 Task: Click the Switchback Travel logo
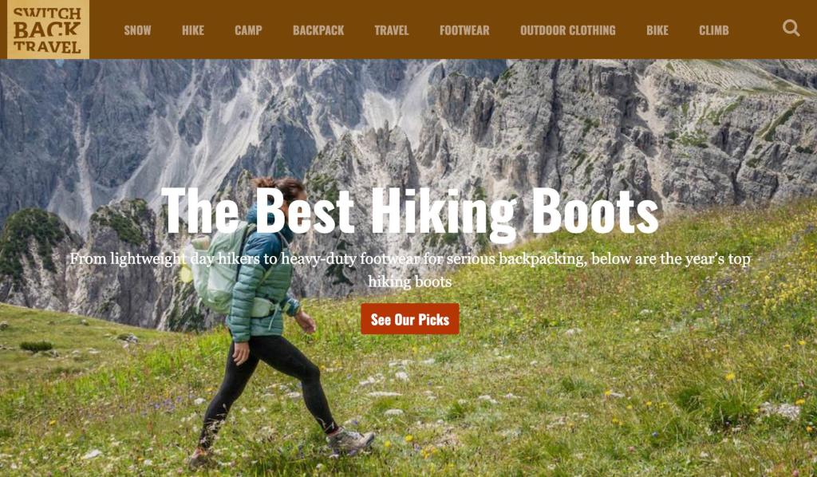click(48, 30)
